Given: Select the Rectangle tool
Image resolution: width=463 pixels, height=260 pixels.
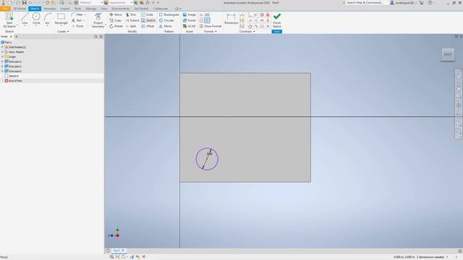Looking at the screenshot, I should tap(61, 19).
